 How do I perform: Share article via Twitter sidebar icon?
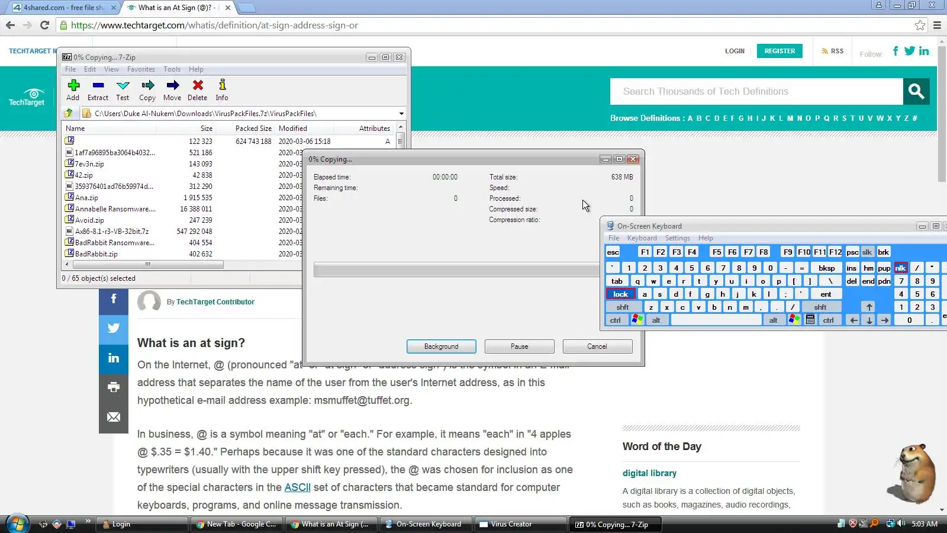click(x=114, y=329)
